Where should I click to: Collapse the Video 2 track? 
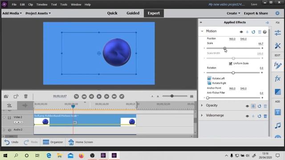click(x=4, y=117)
